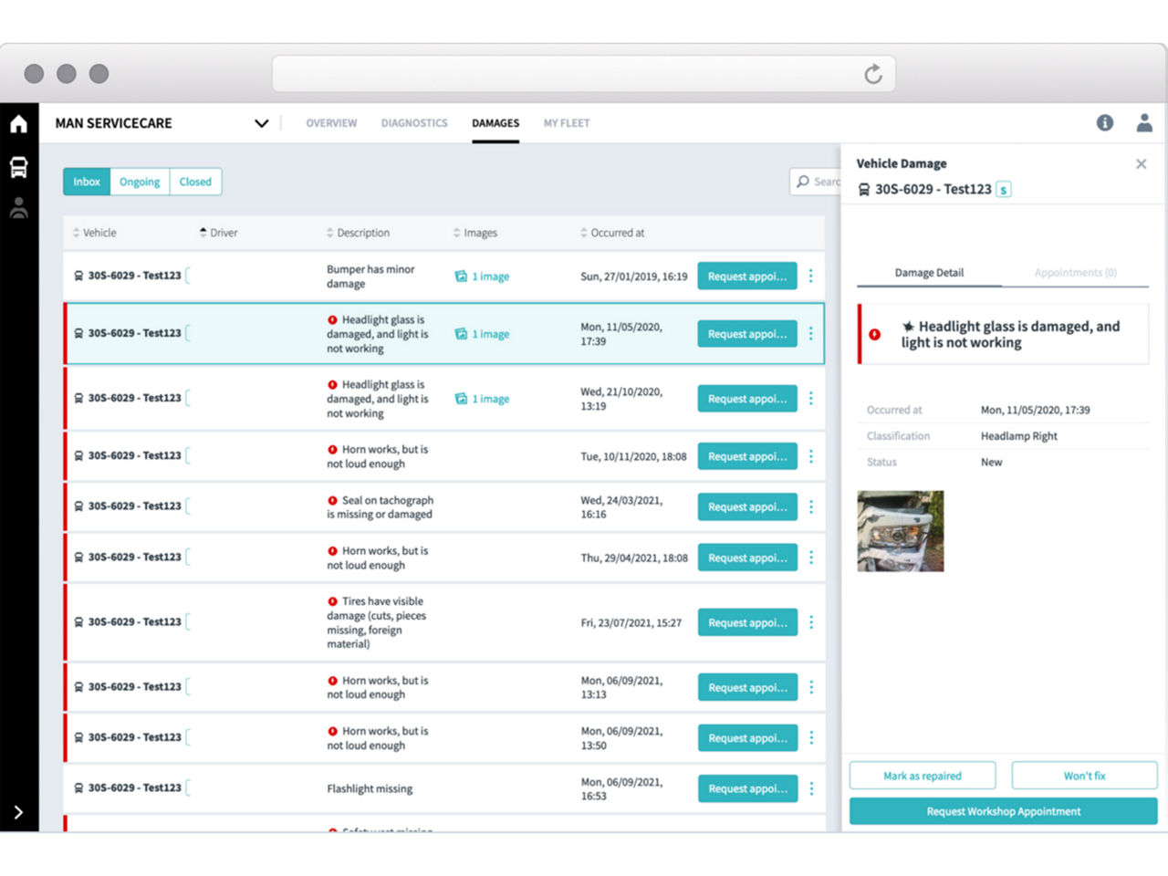1168x876 pixels.
Task: Switch to Ongoing filter
Action: point(140,182)
